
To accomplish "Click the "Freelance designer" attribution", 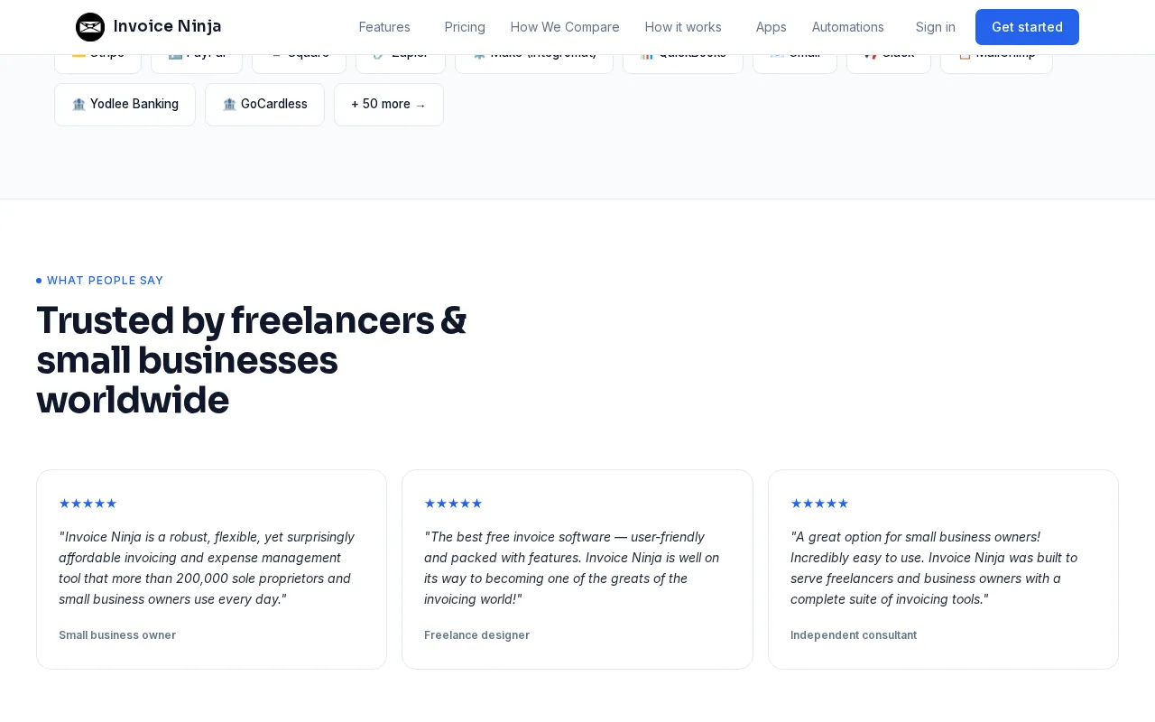I will click(476, 635).
